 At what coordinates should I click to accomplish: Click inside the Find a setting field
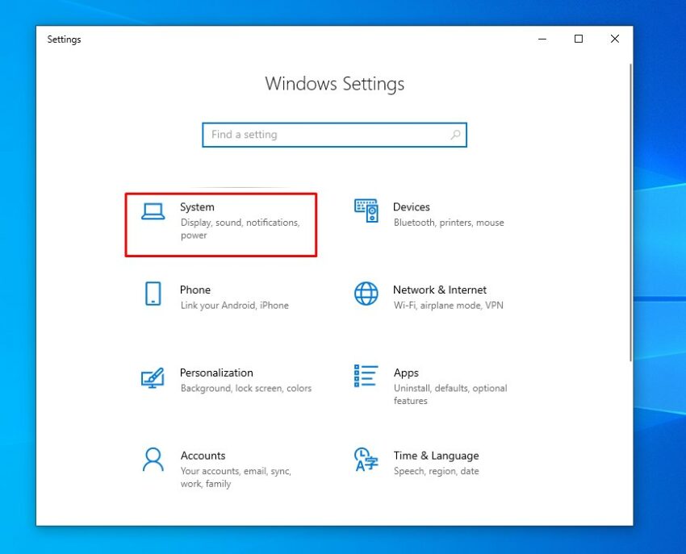323,135
